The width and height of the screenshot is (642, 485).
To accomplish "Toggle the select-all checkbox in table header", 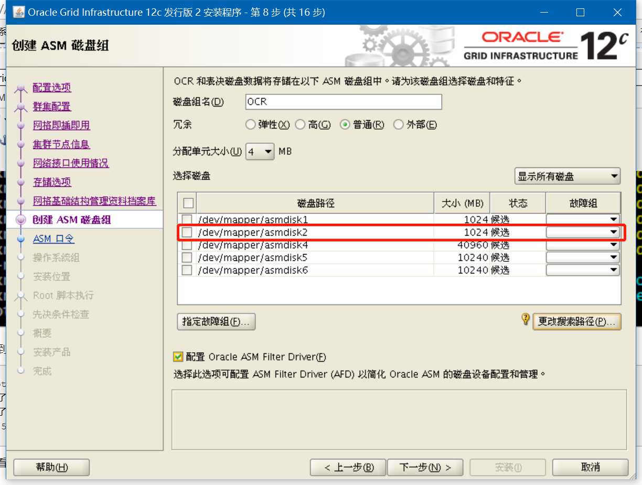I will (x=188, y=203).
